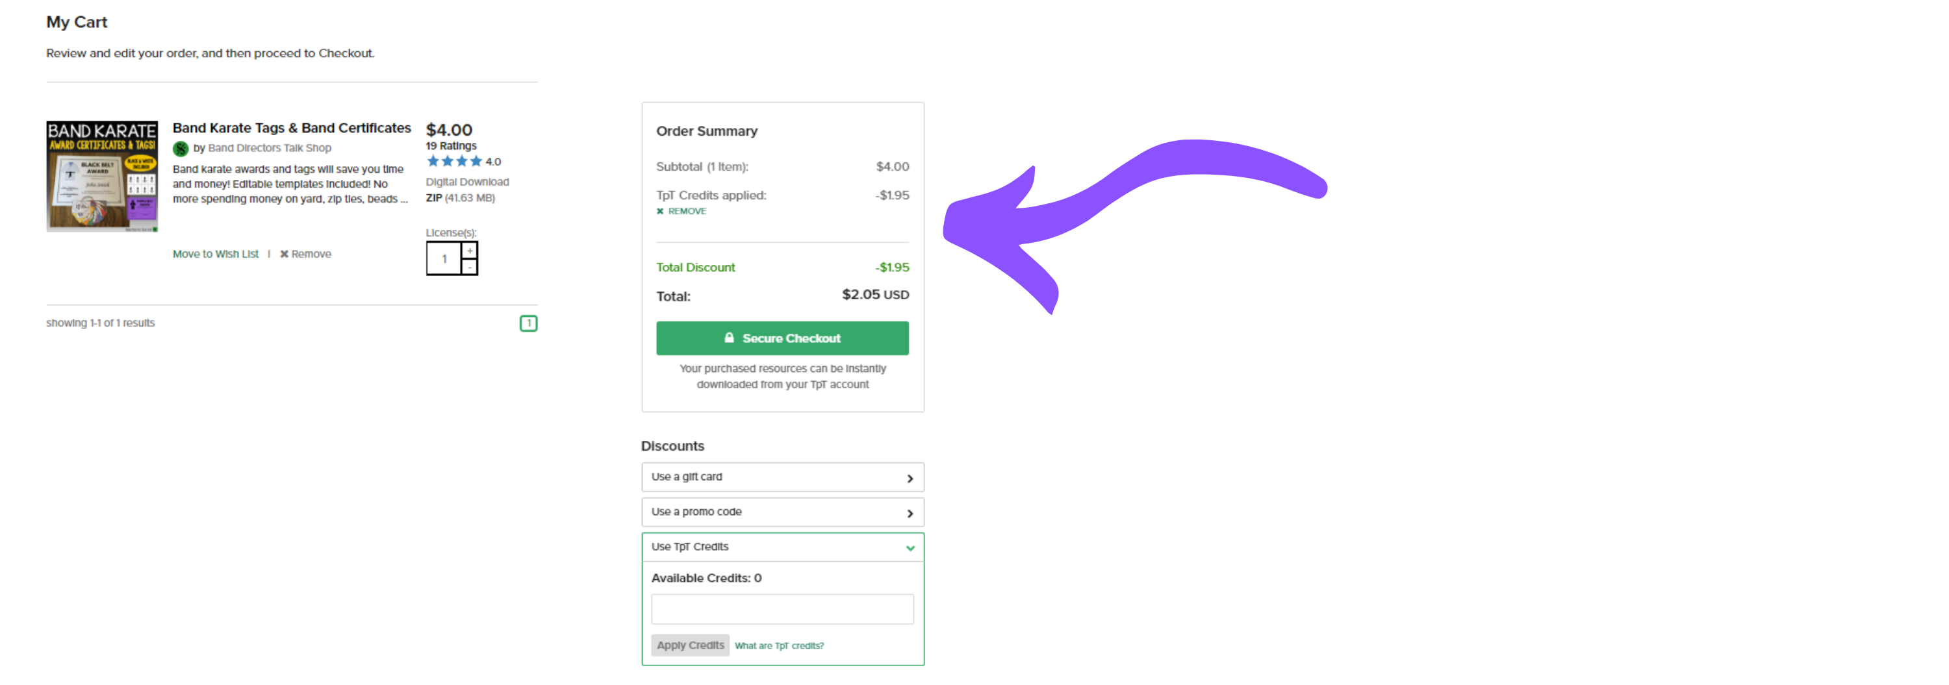Viewport: 1949px width, 685px height.
Task: Open Band Karate product thumbnail
Action: 102,176
